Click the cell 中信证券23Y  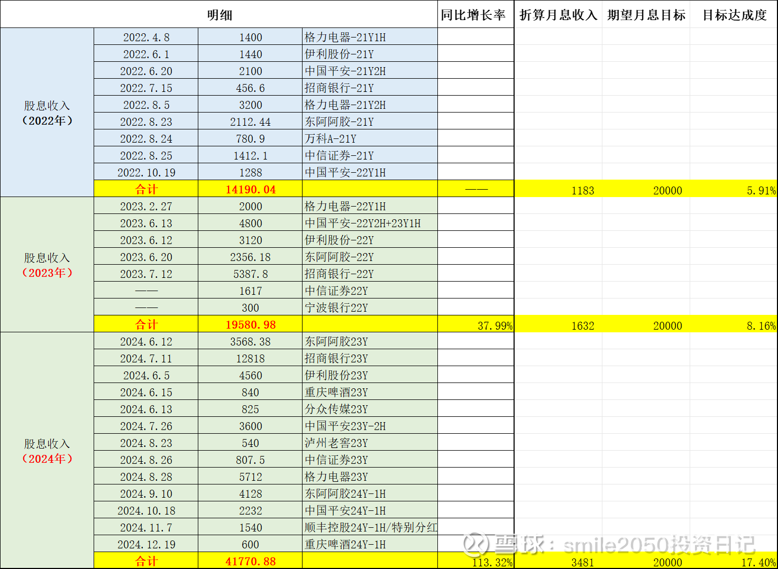click(370, 460)
